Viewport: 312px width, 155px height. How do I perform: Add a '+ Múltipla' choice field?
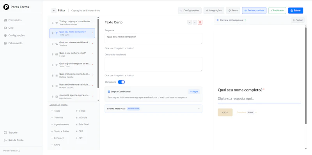click(x=82, y=118)
